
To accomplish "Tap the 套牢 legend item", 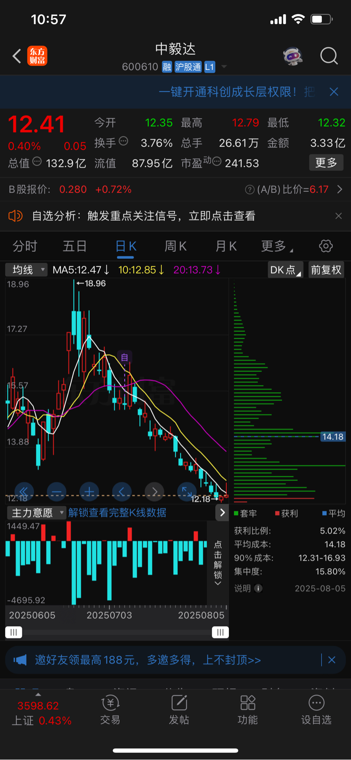I will (x=245, y=513).
